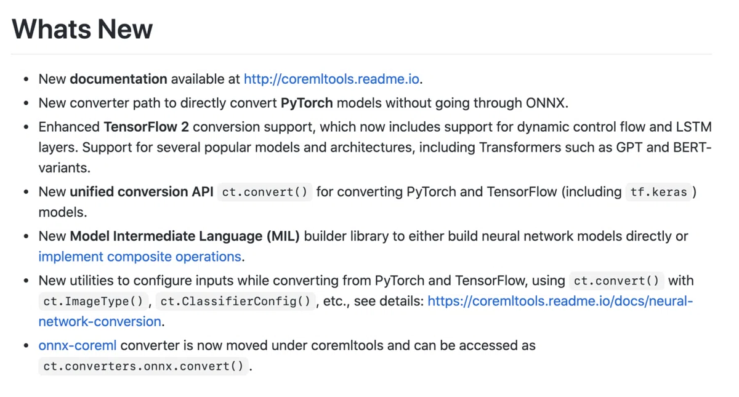
Task: Click the ct.converters.onnx.convert() code snippet
Action: coord(143,366)
